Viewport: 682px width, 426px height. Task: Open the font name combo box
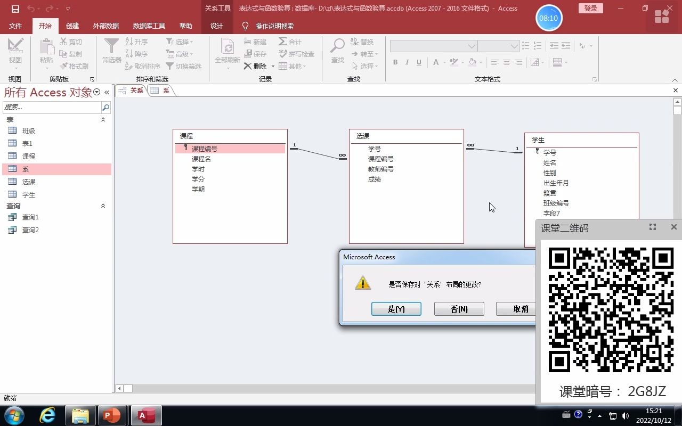tap(433, 46)
